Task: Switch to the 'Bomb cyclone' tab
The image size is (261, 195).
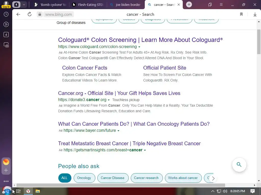Action: [50, 5]
